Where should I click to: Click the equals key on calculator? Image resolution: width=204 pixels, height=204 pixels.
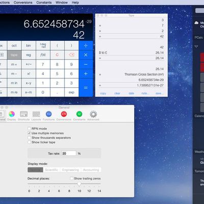click(86, 88)
